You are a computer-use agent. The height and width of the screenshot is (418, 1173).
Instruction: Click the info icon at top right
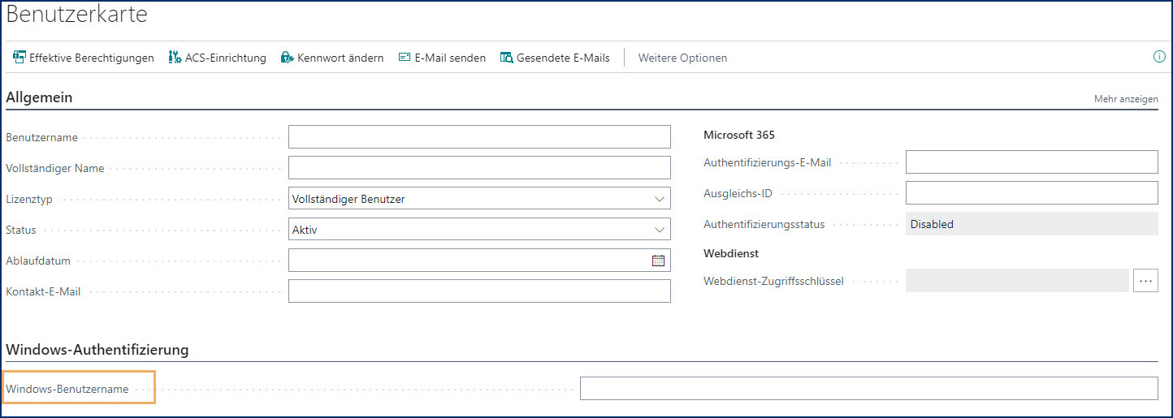coord(1159,57)
